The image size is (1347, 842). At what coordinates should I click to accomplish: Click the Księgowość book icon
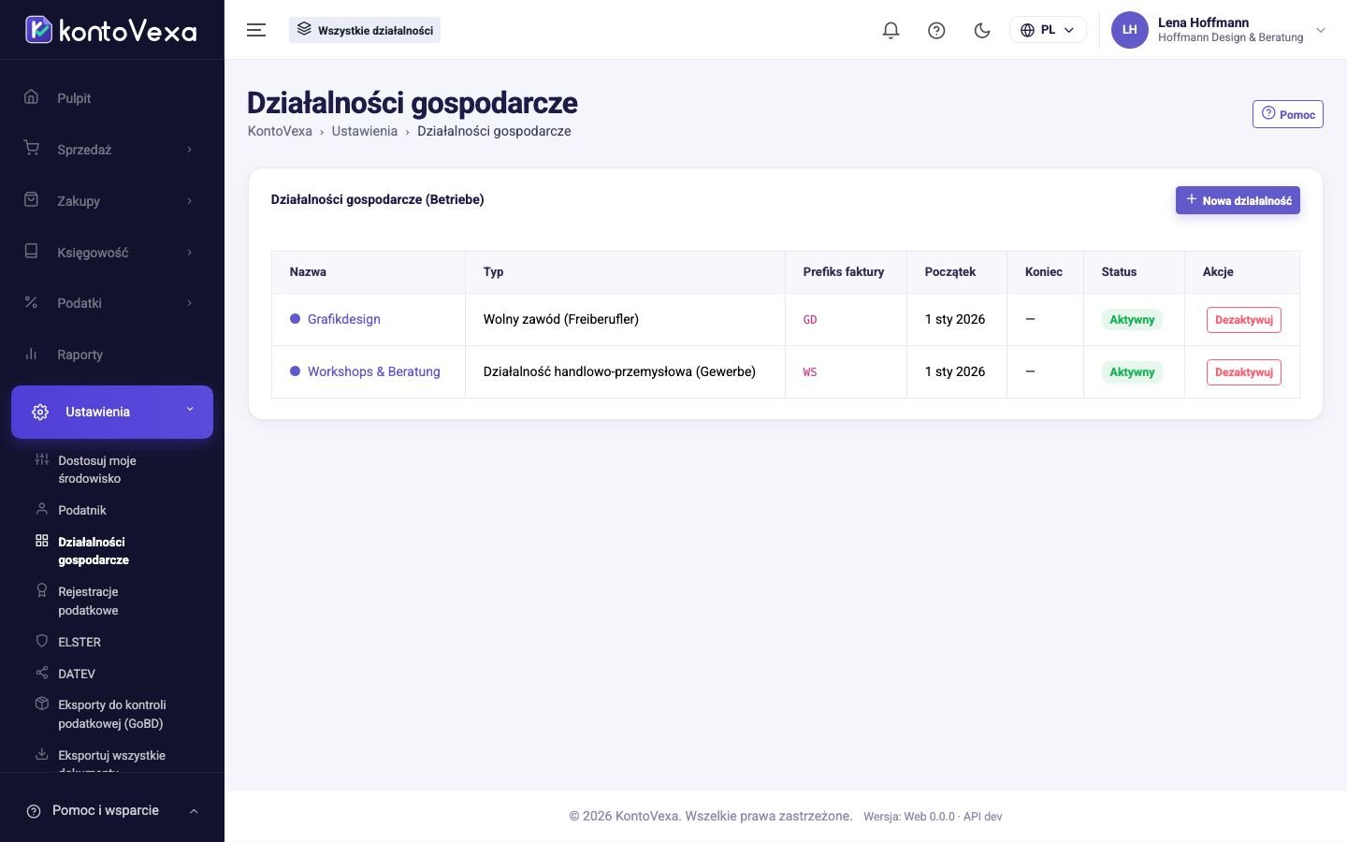tap(31, 252)
